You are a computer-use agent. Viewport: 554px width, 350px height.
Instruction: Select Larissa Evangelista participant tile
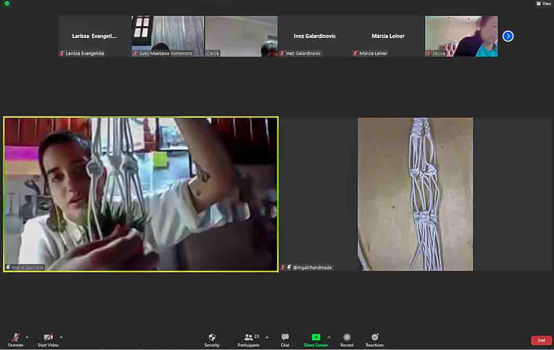pos(94,36)
